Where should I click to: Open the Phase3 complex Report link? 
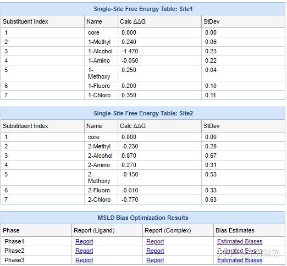155,260
